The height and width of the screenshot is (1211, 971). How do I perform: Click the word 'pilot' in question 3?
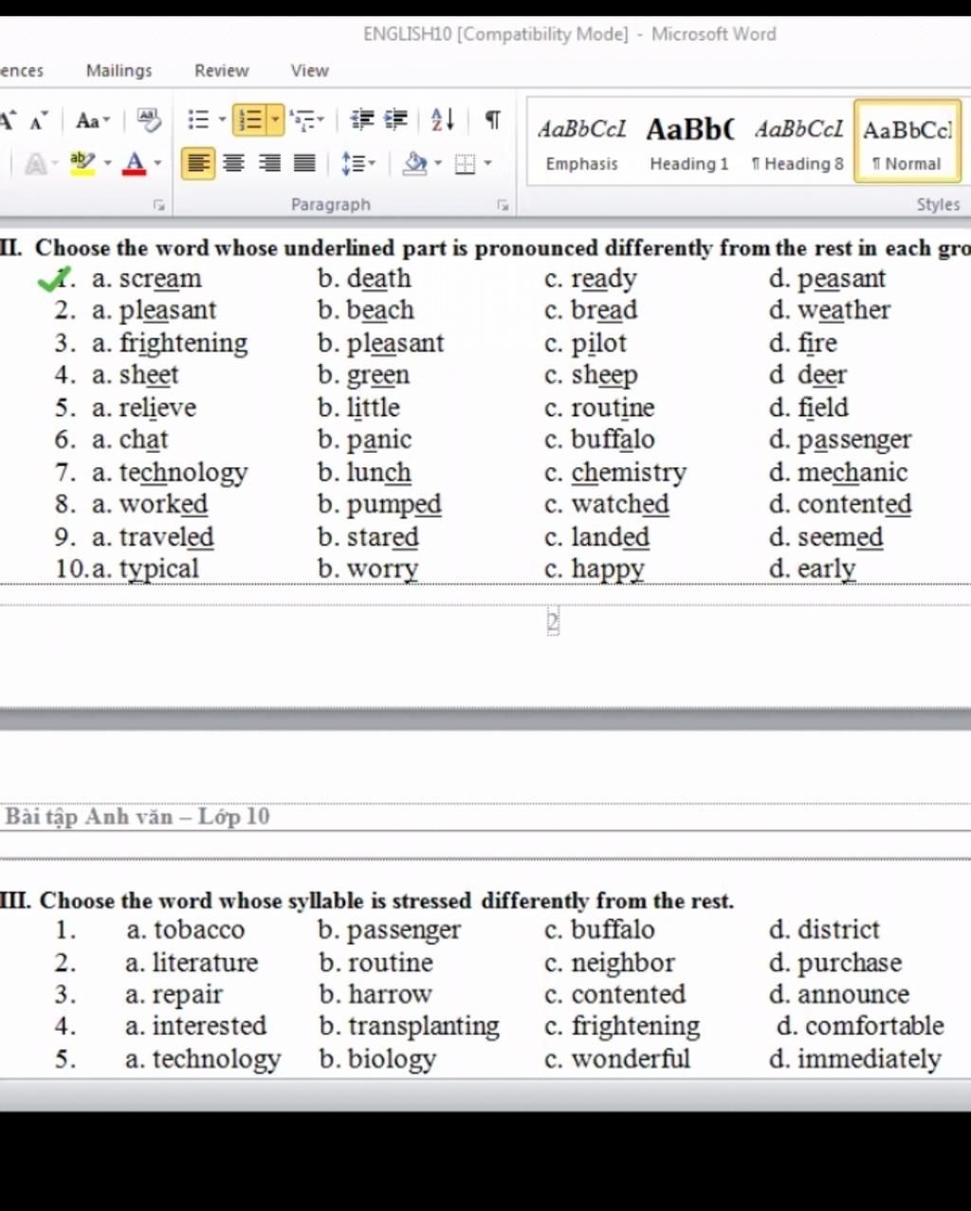[x=598, y=343]
